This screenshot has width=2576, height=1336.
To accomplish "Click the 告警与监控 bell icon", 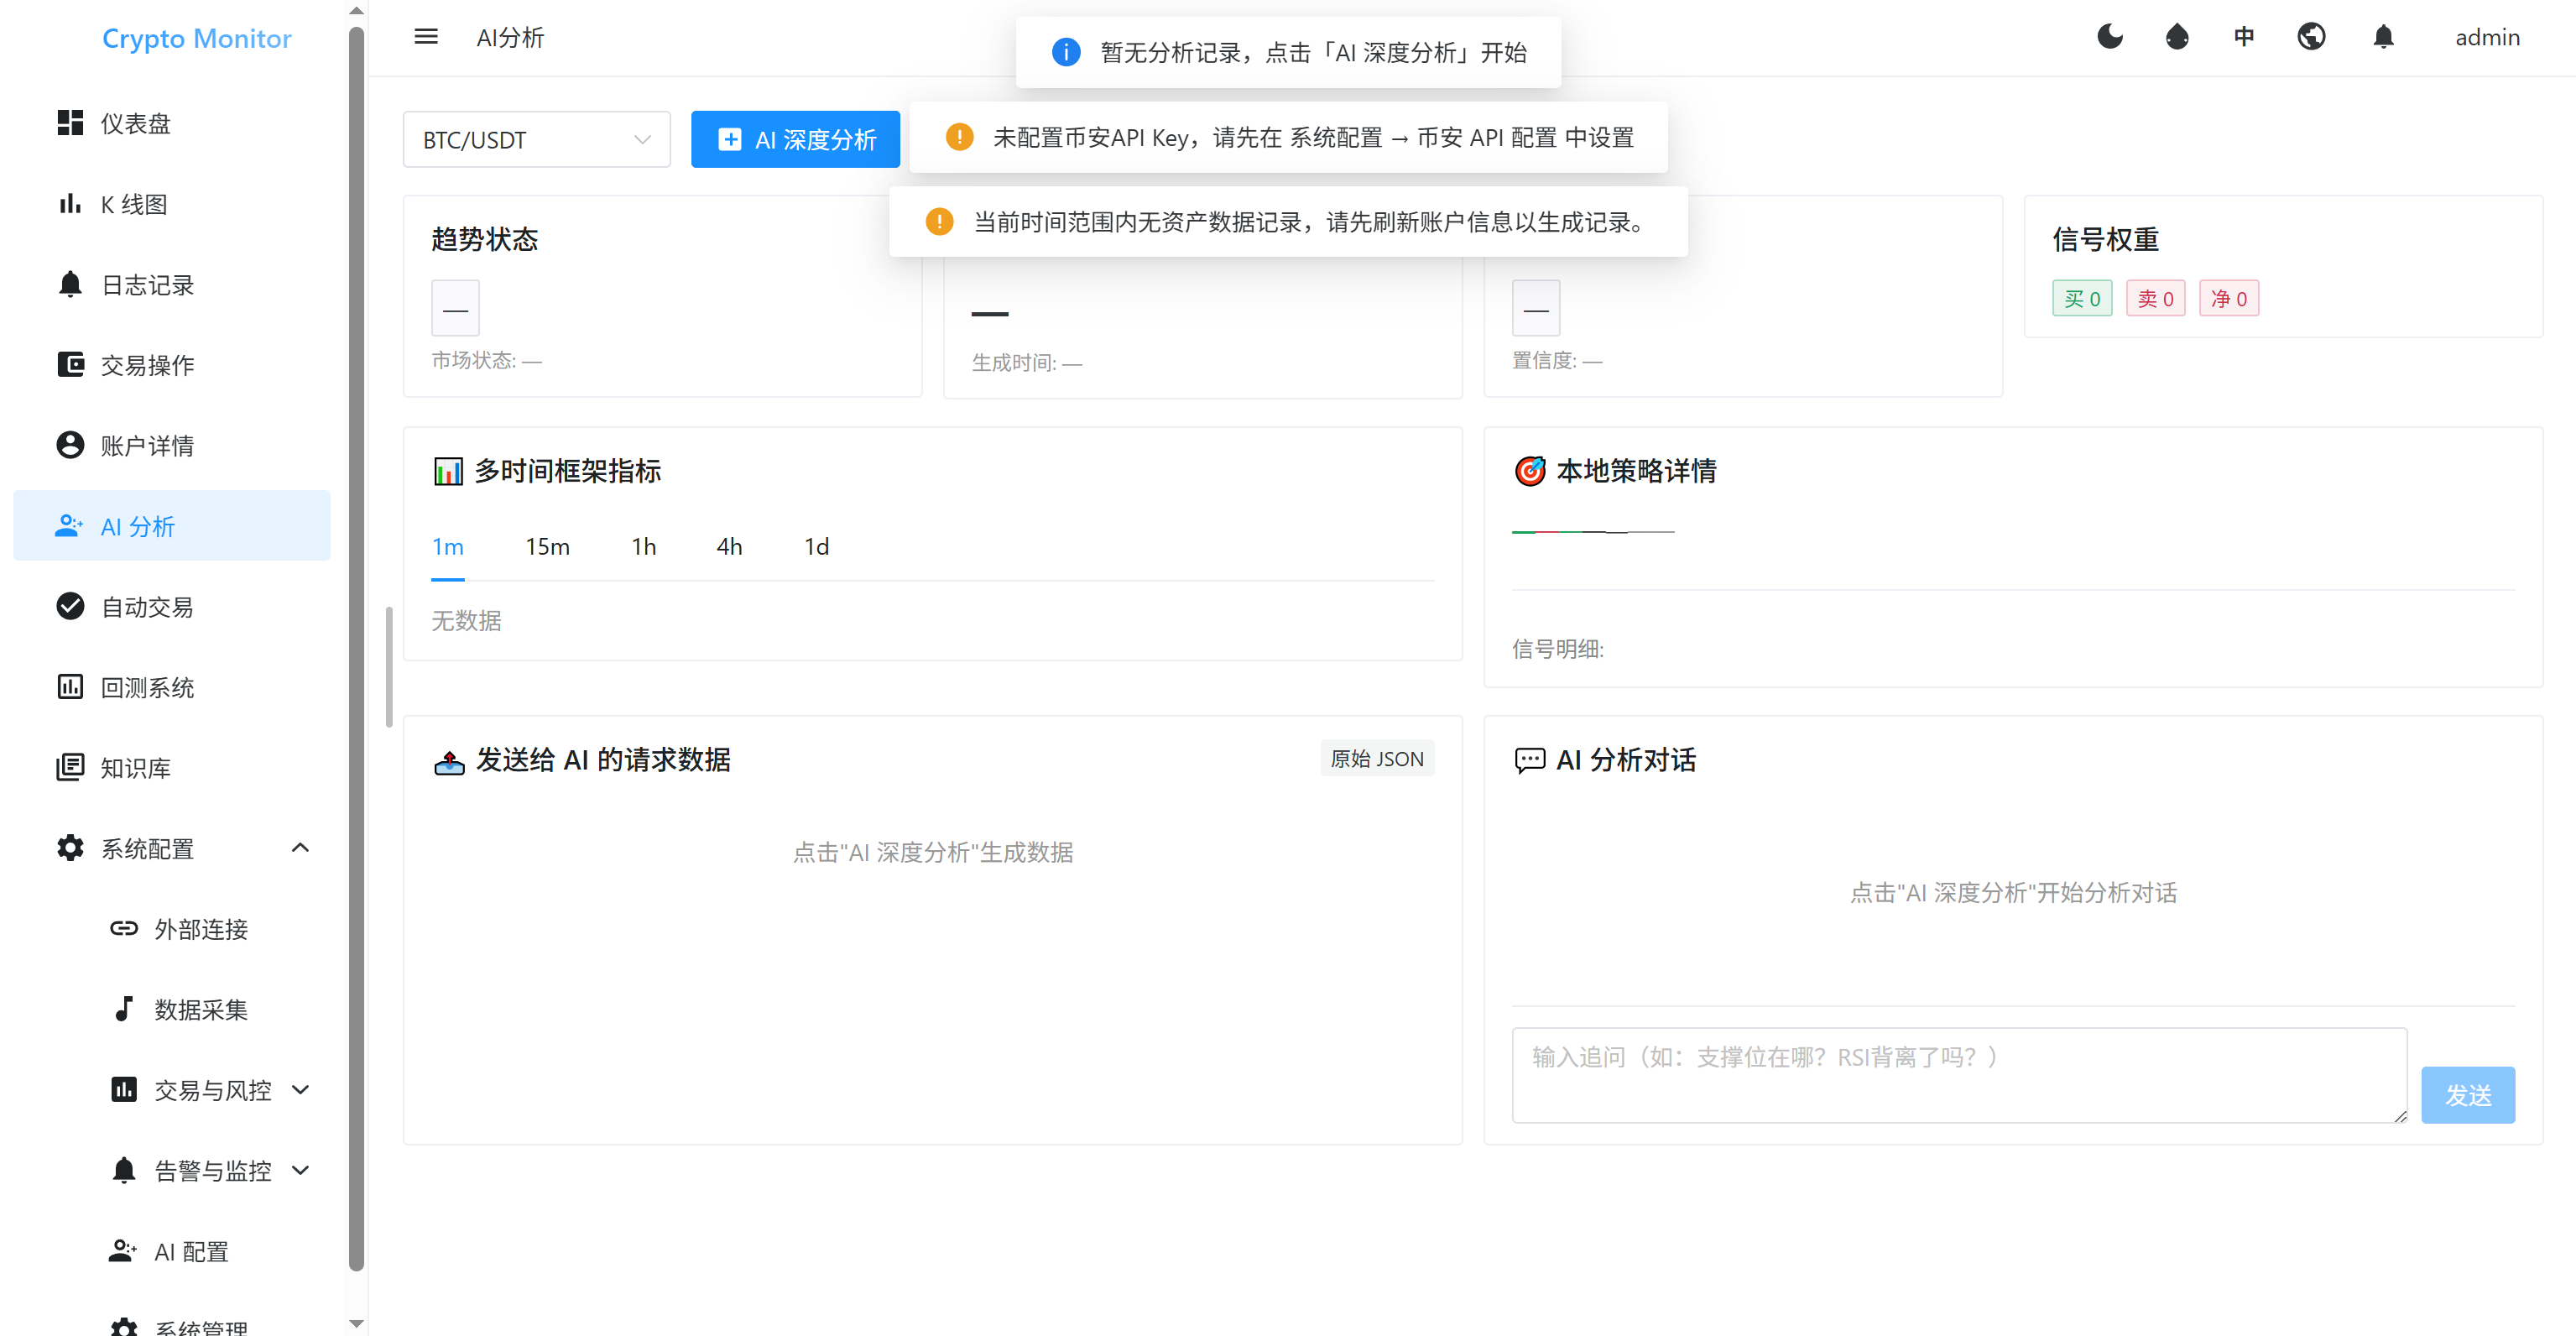I will [124, 1170].
